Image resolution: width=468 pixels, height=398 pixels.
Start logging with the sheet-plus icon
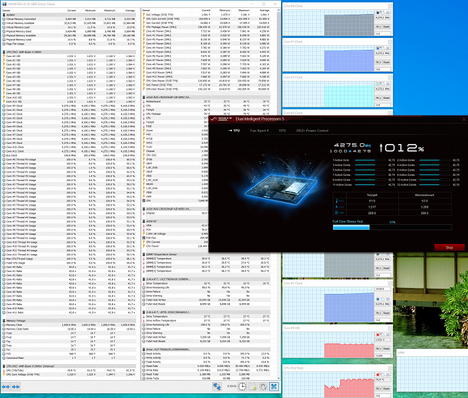tap(253, 386)
